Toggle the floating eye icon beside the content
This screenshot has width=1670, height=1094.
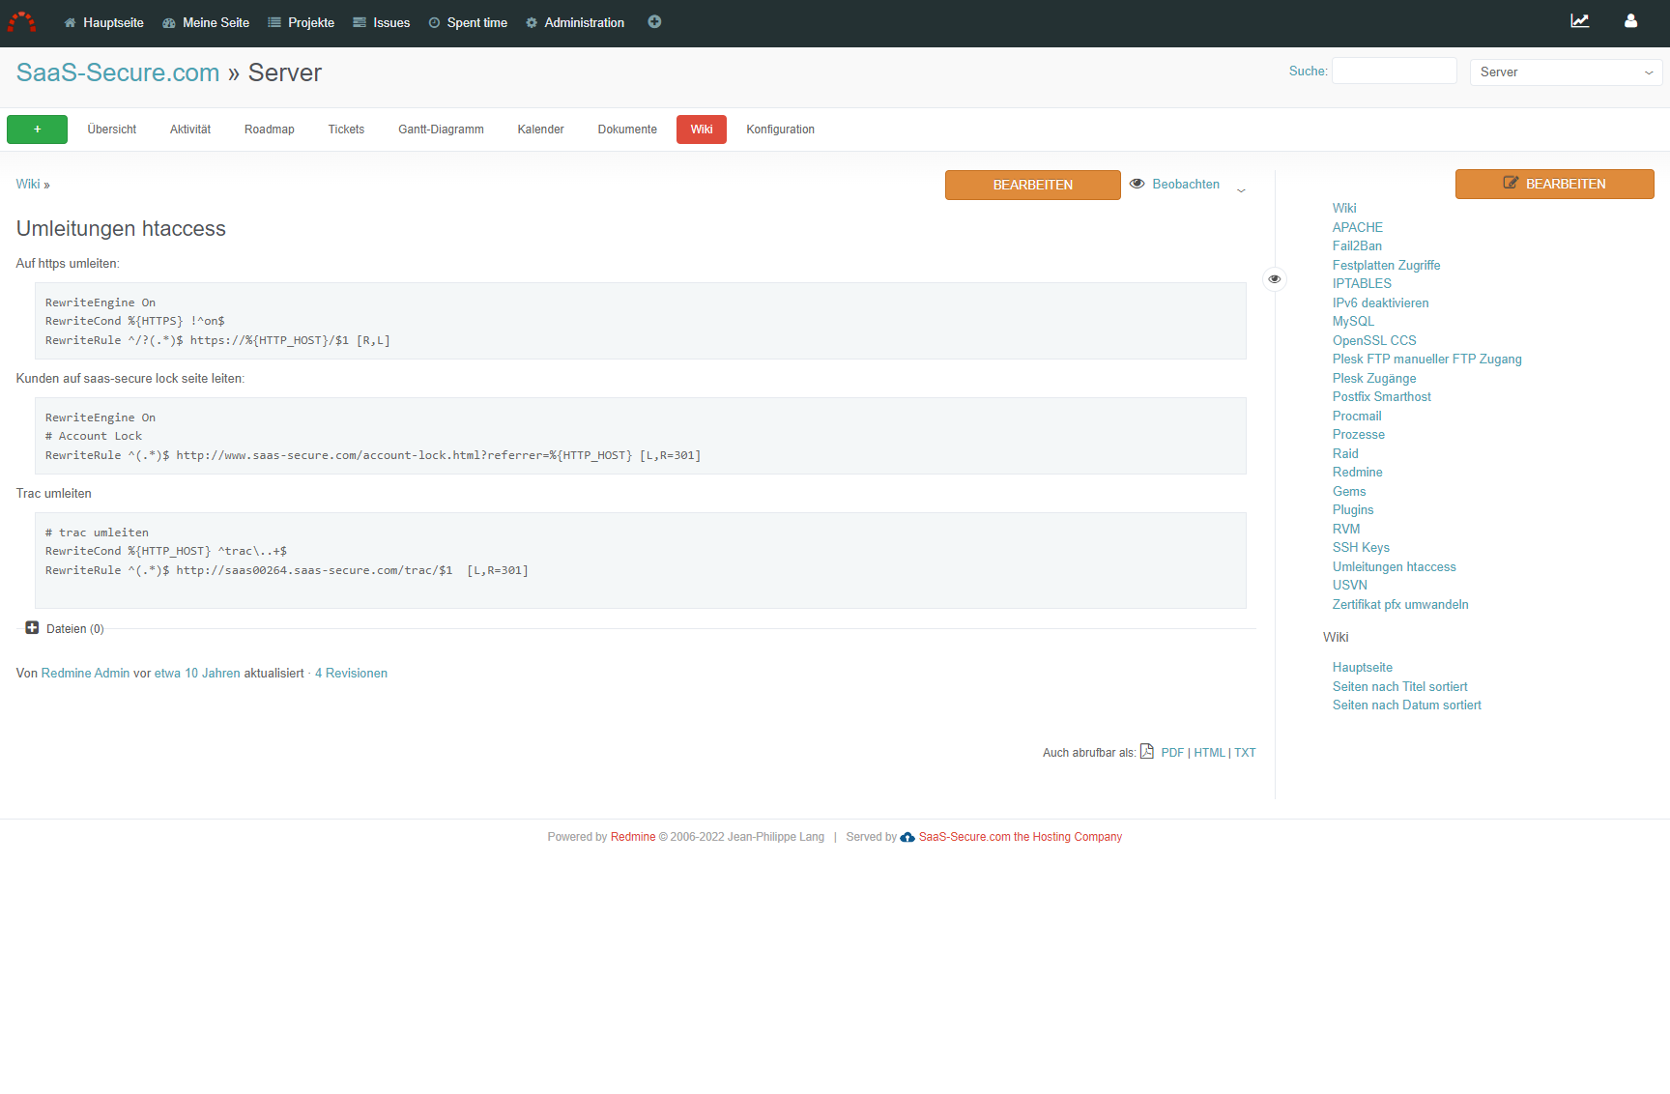point(1274,278)
